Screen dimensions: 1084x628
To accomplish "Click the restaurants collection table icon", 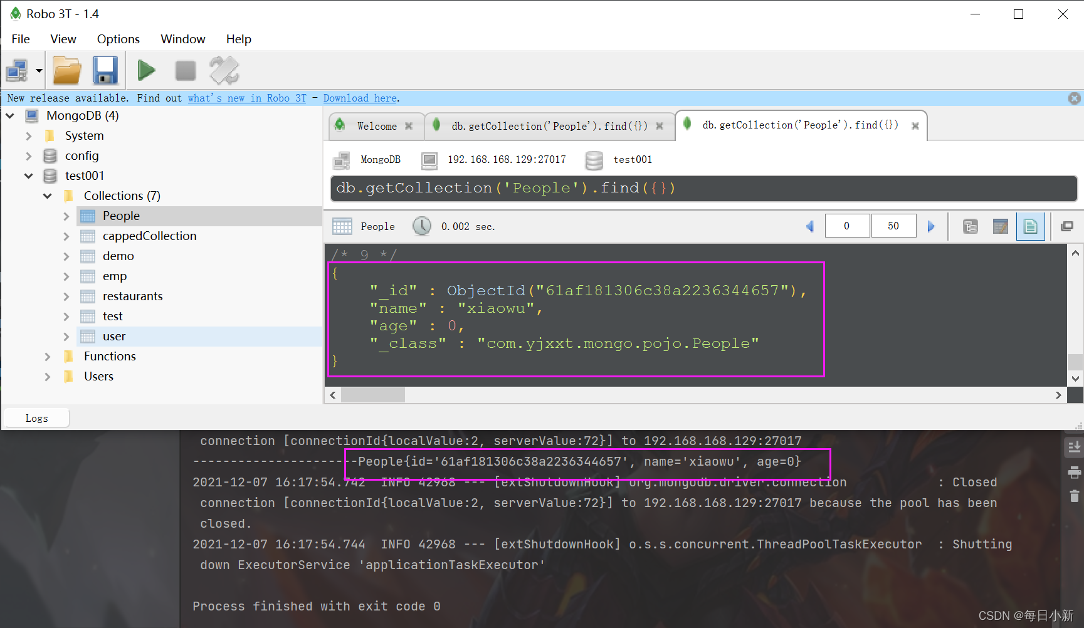I will click(88, 296).
